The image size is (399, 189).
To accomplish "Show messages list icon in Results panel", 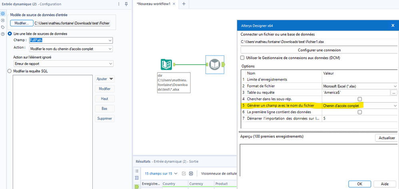I will coord(137,171).
